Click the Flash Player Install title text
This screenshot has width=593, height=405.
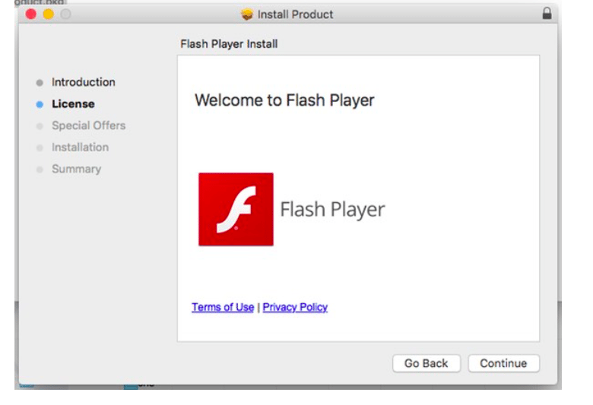pyautogui.click(x=229, y=44)
